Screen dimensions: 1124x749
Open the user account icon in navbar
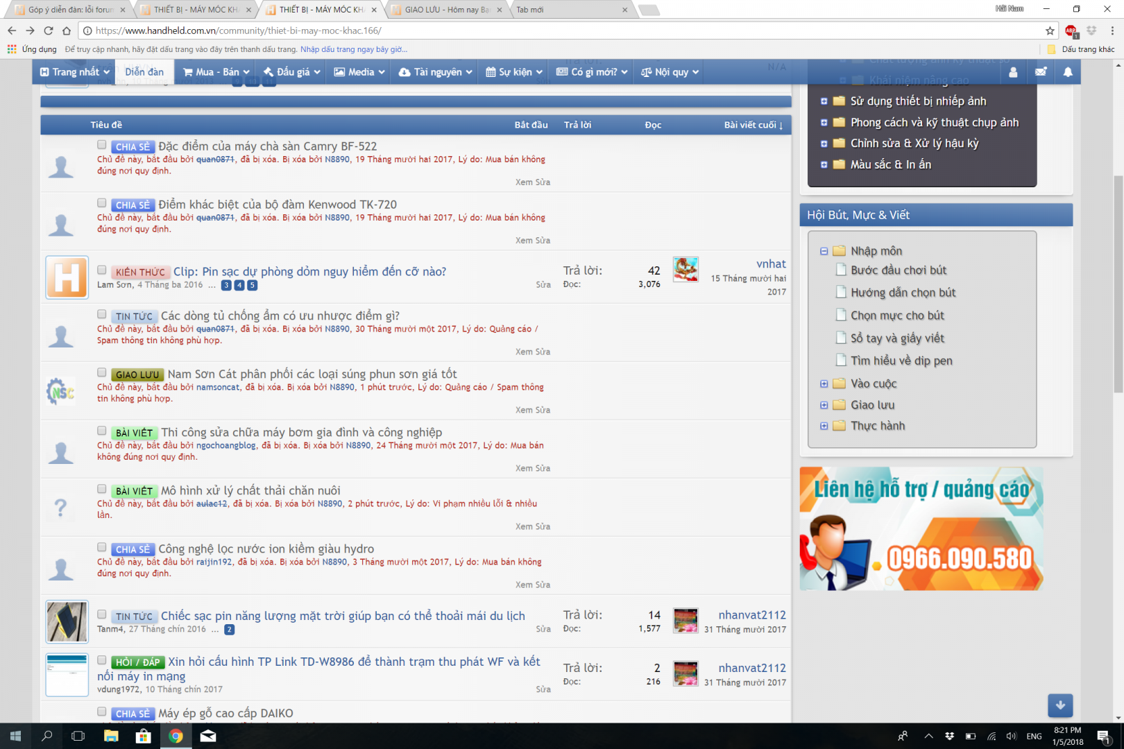[x=1013, y=72]
